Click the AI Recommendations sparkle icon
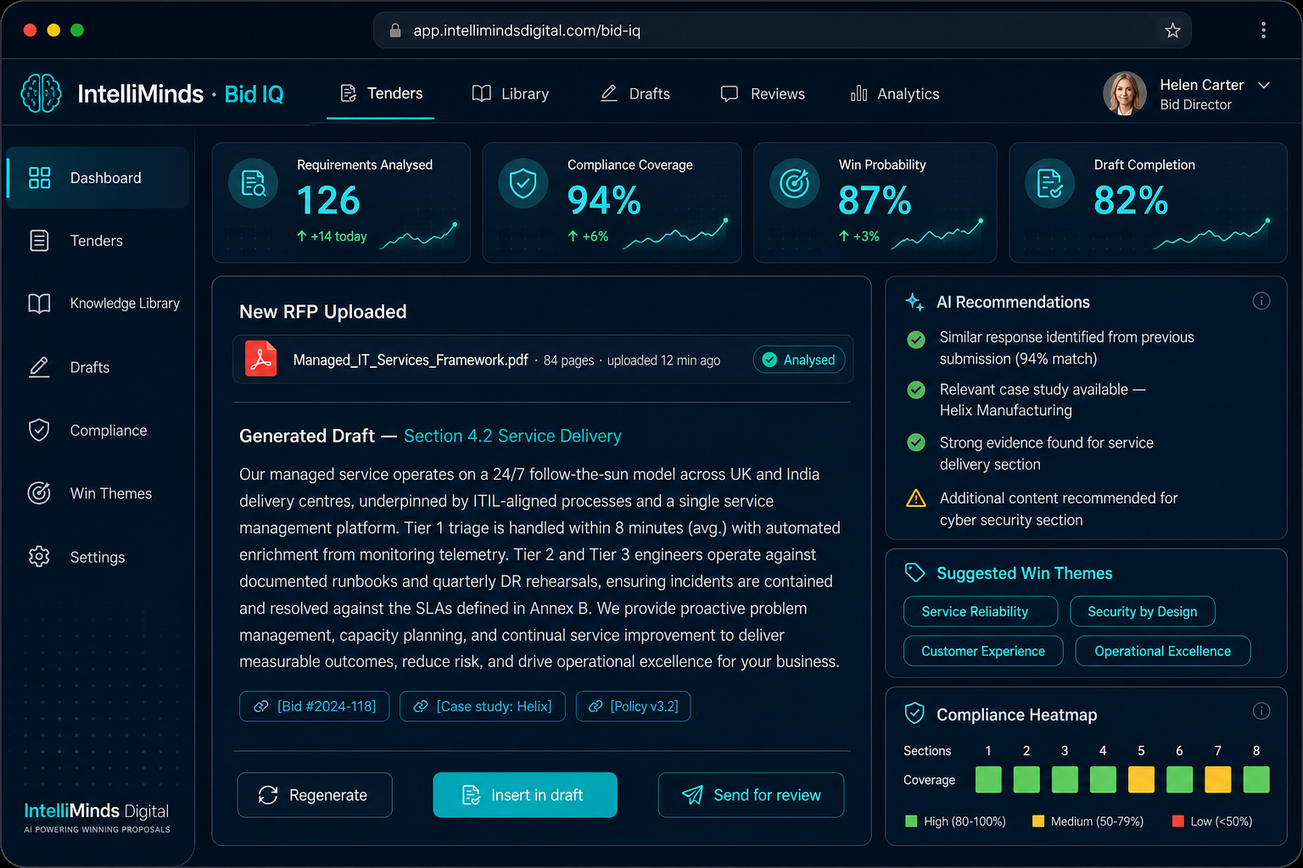The height and width of the screenshot is (868, 1303). tap(914, 302)
